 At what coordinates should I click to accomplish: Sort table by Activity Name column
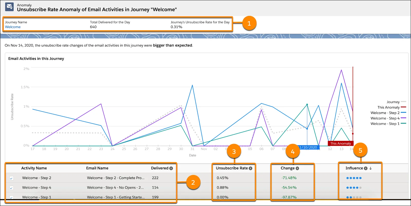pyautogui.click(x=34, y=168)
